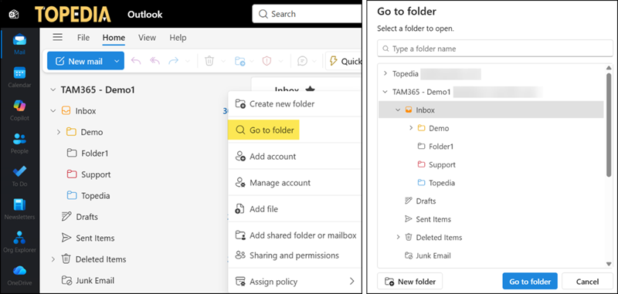Click the dialog's vertical scrollbar down arrow

(x=609, y=264)
